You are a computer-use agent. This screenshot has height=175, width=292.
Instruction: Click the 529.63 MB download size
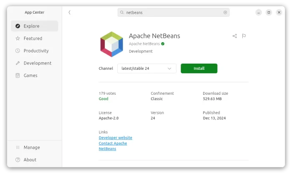coord(212,99)
